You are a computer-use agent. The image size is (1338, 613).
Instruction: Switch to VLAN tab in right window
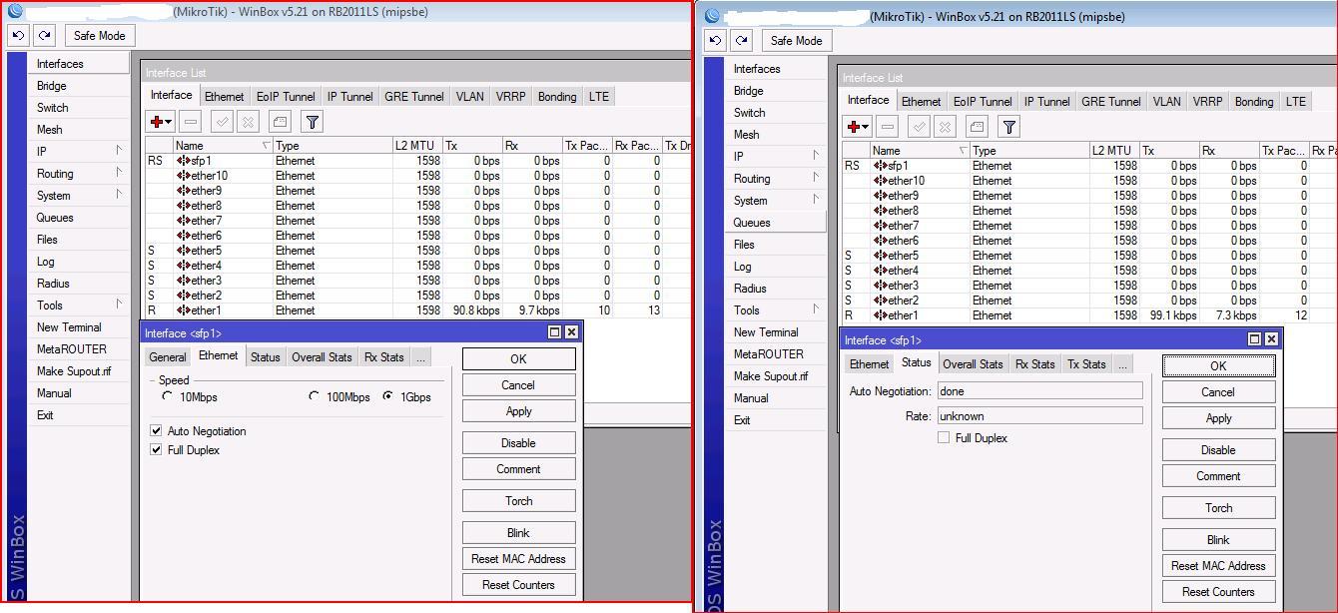click(x=1166, y=101)
